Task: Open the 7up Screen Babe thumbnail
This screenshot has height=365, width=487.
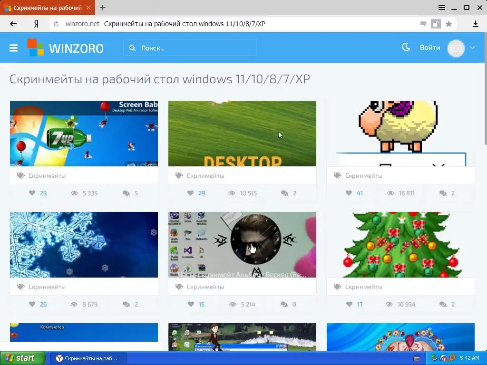Action: (x=84, y=134)
